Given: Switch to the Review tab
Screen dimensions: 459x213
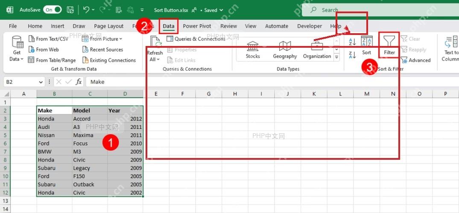Looking at the screenshot, I should coord(228,26).
